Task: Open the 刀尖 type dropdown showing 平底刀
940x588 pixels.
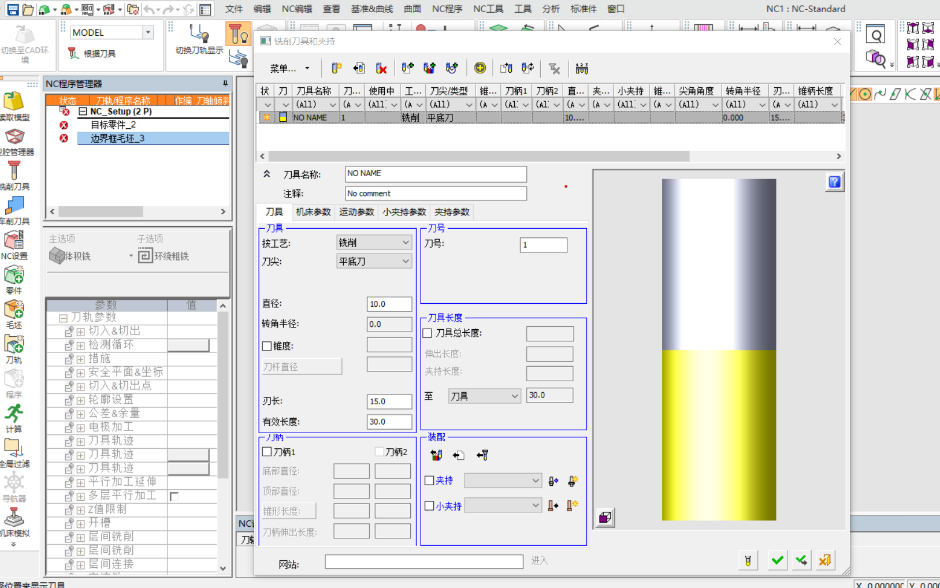Action: pyautogui.click(x=374, y=262)
